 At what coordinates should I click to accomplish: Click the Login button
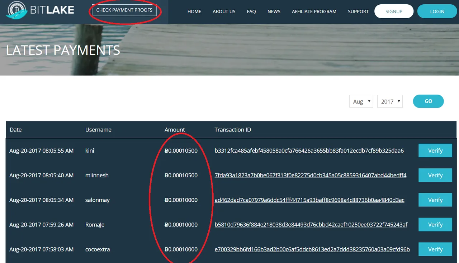pyautogui.click(x=437, y=11)
